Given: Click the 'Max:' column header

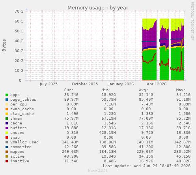Looking at the screenshot, I should 181,90.
